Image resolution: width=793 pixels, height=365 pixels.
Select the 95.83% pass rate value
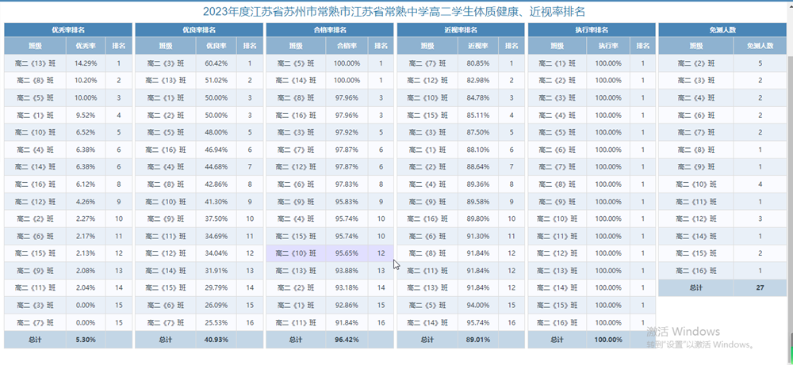[347, 201]
